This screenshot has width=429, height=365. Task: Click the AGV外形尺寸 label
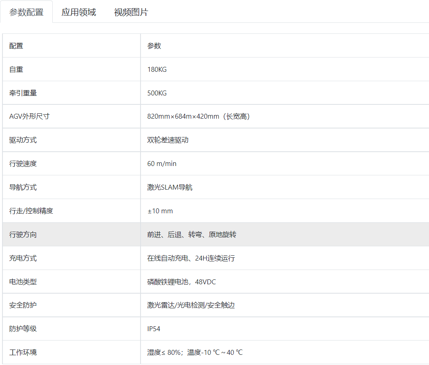pos(29,117)
